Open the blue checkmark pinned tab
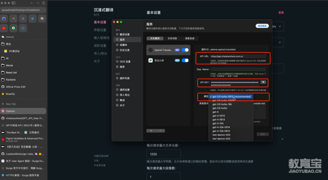 click(23, 19)
